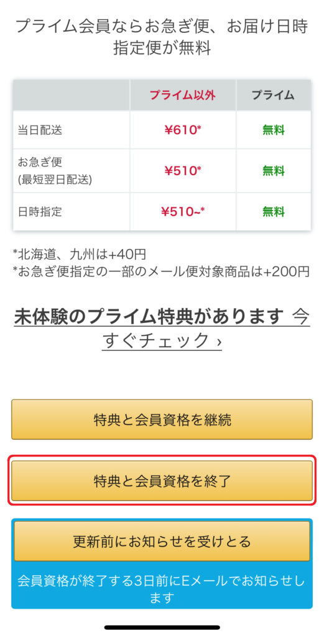Click the 日時指定 row label
The height and width of the screenshot is (636, 324).
click(x=40, y=211)
